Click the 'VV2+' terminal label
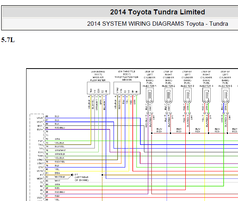 (40, 197)
